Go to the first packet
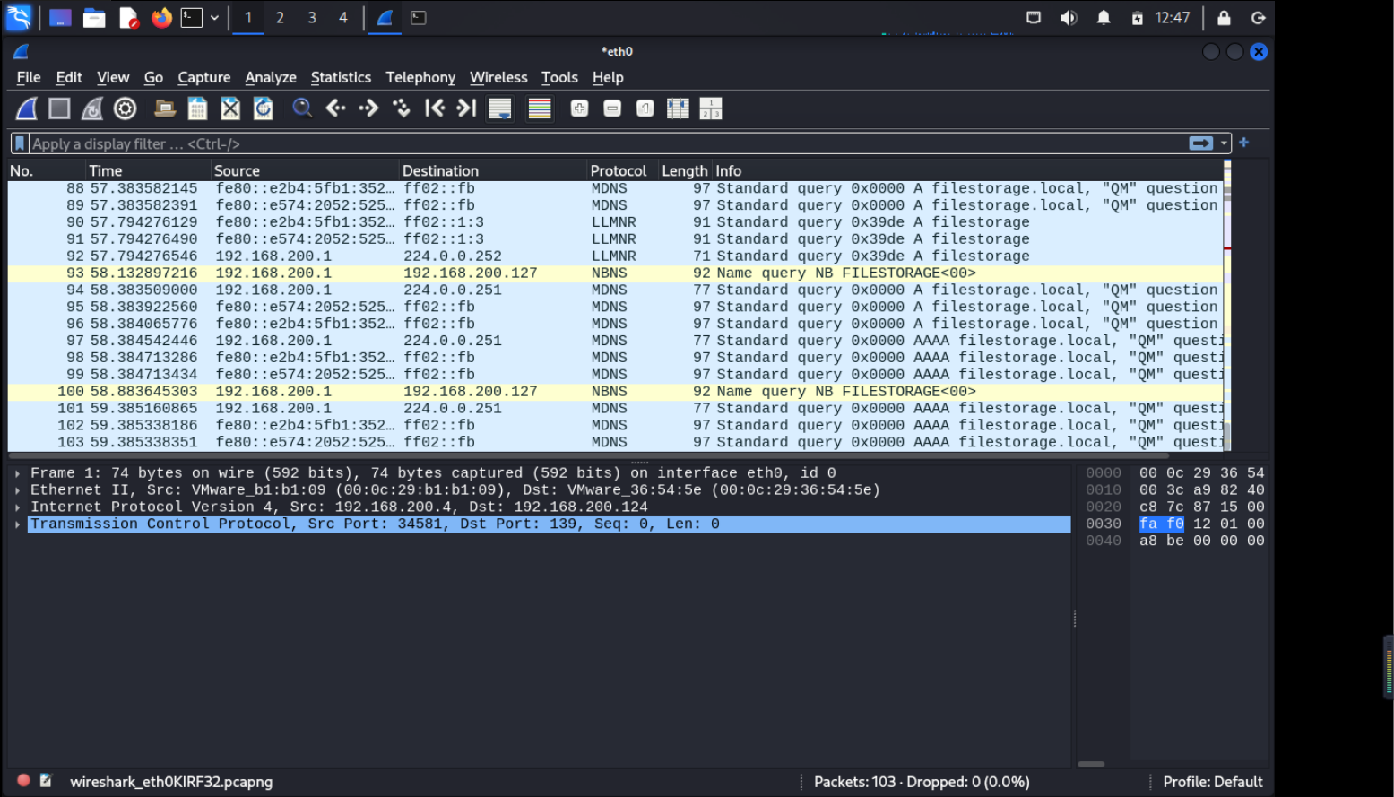1394x797 pixels. click(435, 108)
